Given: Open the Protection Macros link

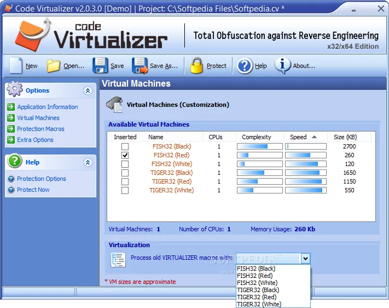Looking at the screenshot, I should click(40, 129).
